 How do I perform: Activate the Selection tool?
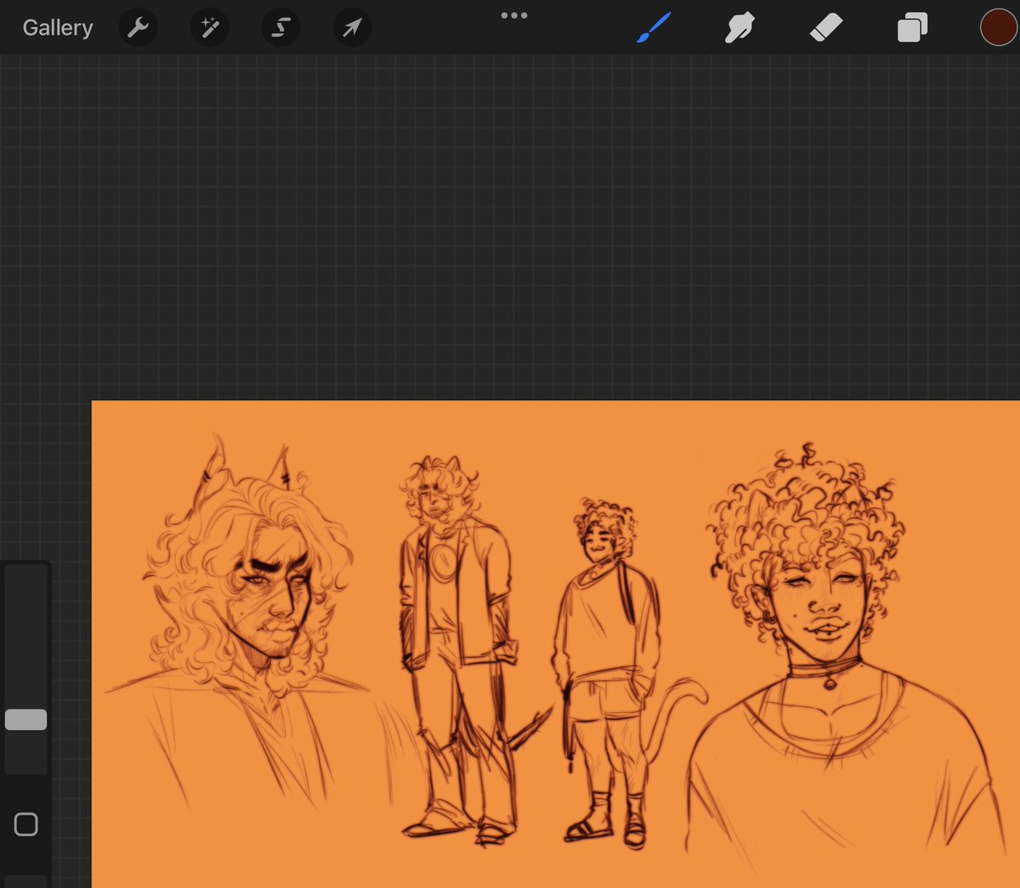click(x=280, y=28)
